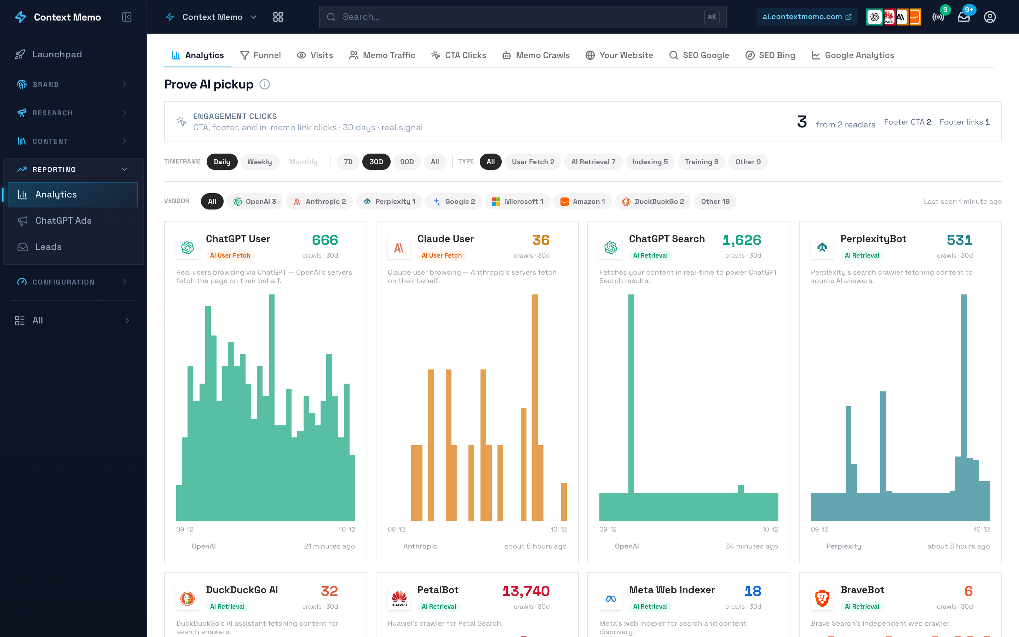
Task: Switch to the Funnel tab
Action: click(x=260, y=55)
